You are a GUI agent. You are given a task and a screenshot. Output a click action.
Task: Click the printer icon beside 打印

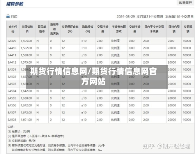8,16
